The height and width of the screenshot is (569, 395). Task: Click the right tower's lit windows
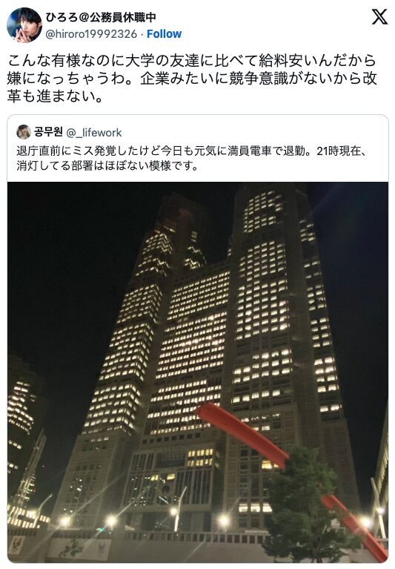[265, 290]
